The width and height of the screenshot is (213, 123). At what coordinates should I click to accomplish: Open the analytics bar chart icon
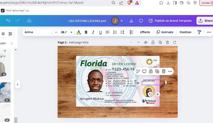131,20
